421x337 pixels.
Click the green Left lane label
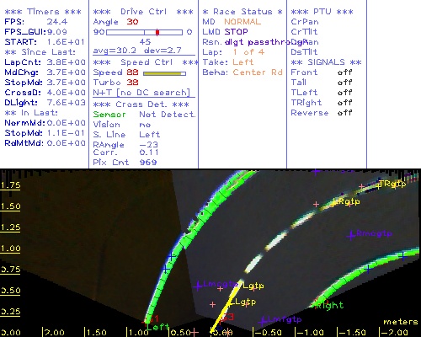click(157, 327)
